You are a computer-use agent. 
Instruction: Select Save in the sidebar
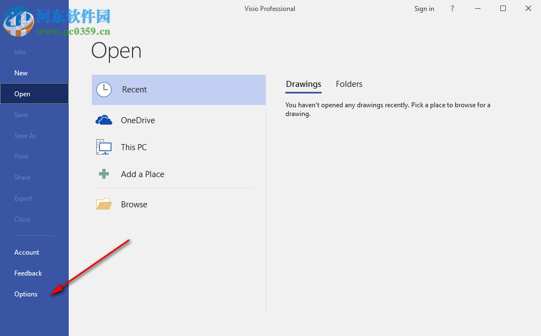[x=21, y=114]
